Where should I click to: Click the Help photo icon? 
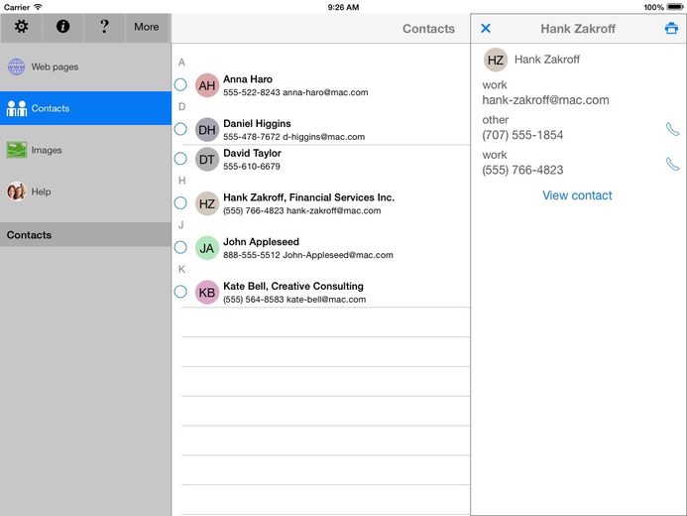click(16, 192)
